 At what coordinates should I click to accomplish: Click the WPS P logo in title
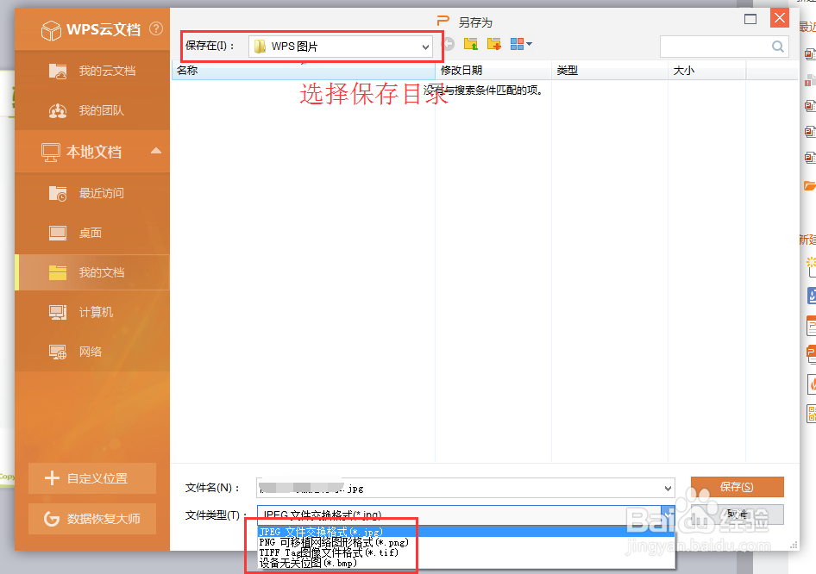[443, 21]
